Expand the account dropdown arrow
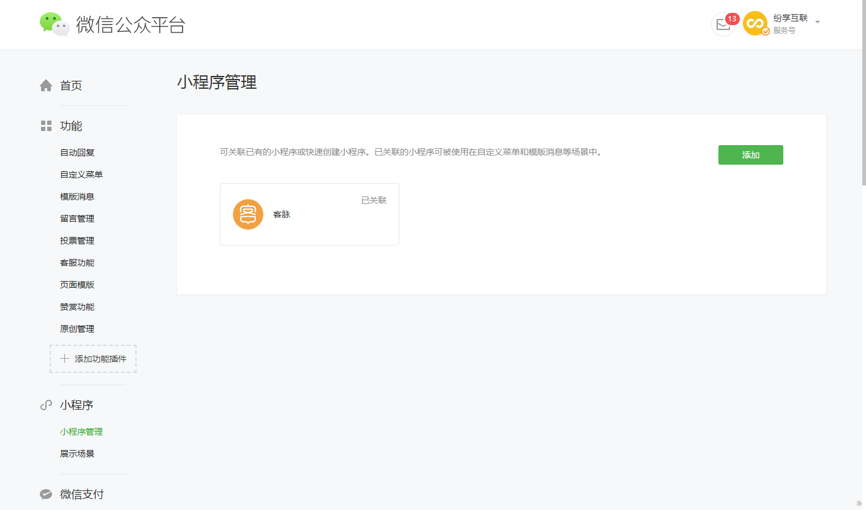This screenshot has width=866, height=510. [818, 22]
